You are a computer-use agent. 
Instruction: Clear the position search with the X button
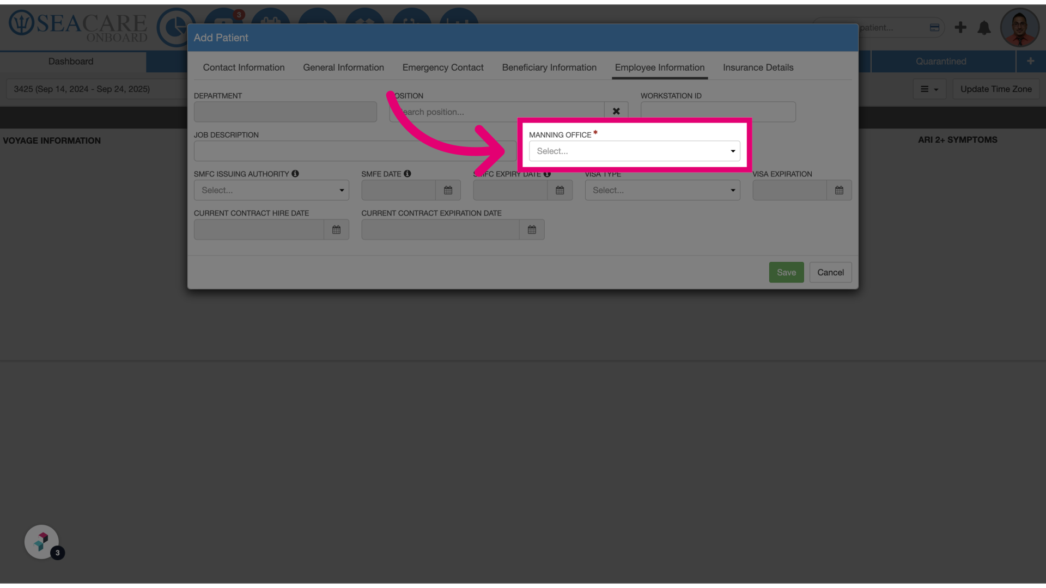point(616,112)
